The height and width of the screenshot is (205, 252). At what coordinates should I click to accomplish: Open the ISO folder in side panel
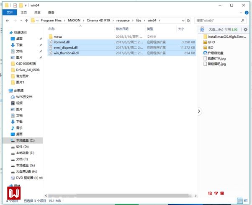[208, 48]
